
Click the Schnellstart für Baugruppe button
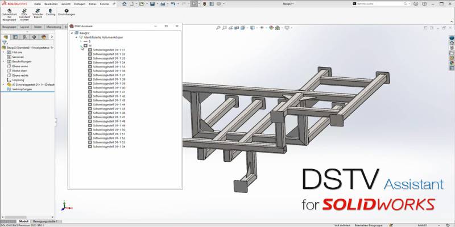pos(9,15)
